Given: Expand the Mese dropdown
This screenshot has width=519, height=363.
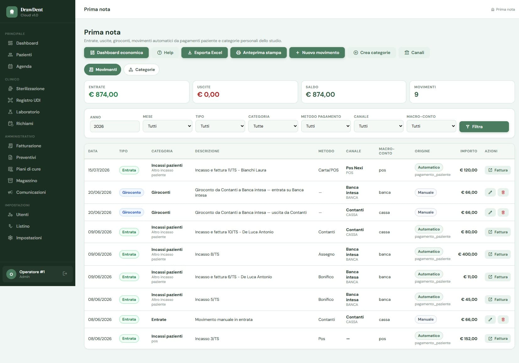Looking at the screenshot, I should click(x=168, y=126).
